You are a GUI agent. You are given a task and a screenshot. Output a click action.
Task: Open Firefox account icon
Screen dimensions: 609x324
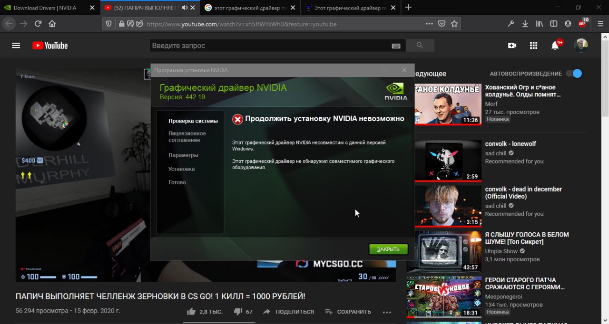tap(568, 23)
